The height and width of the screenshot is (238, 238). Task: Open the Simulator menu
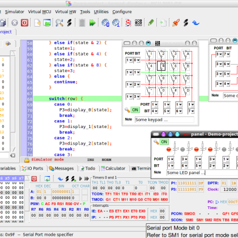coord(15,12)
